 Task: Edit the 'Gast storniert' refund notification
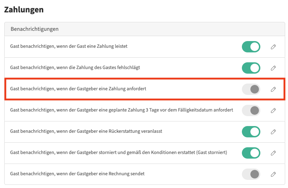tap(273, 153)
